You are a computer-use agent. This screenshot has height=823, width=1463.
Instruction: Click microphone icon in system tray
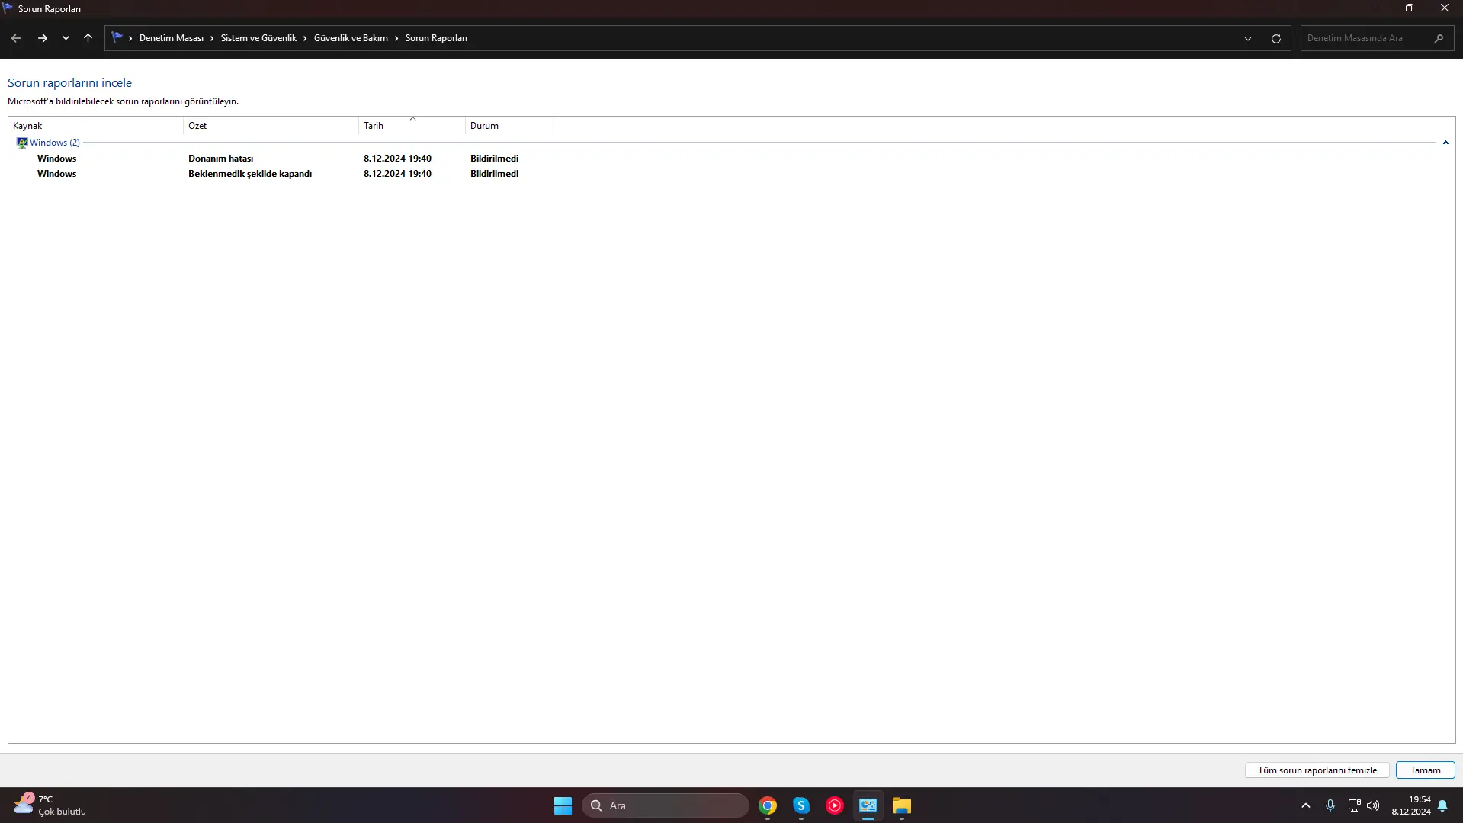(x=1330, y=805)
